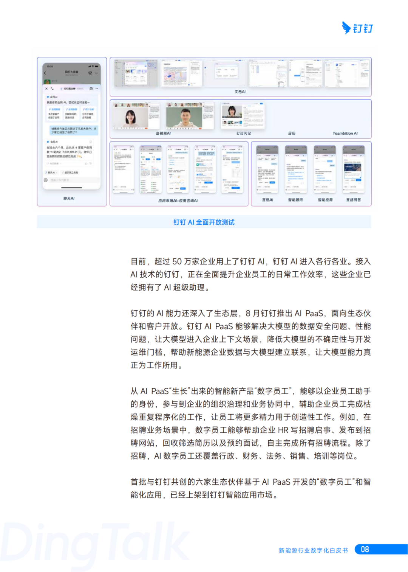Click the paragraph starting 首批与钉钉共创的六家生态伙伴
408x572 pixels.
click(x=251, y=488)
